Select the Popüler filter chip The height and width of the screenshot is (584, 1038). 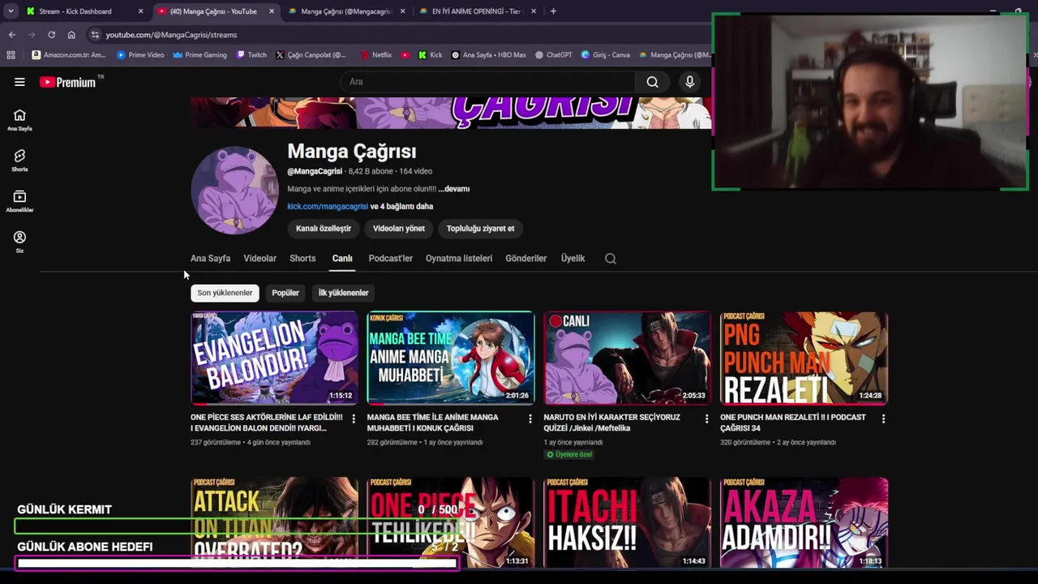click(x=285, y=293)
